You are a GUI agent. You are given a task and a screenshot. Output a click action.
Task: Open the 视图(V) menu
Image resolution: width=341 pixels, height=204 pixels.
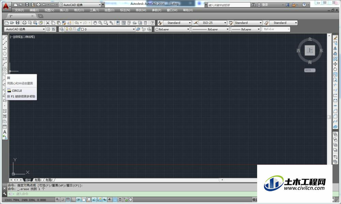coord(49,10)
